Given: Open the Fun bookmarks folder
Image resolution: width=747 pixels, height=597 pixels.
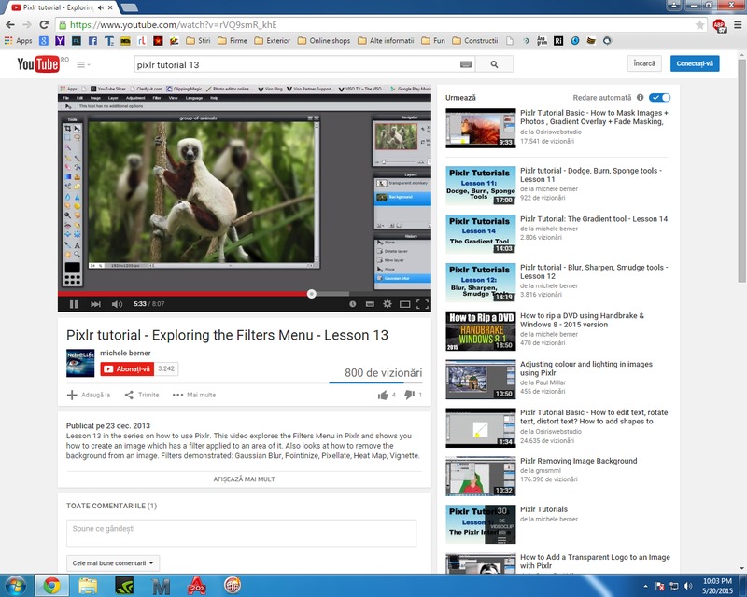Looking at the screenshot, I should pos(433,41).
